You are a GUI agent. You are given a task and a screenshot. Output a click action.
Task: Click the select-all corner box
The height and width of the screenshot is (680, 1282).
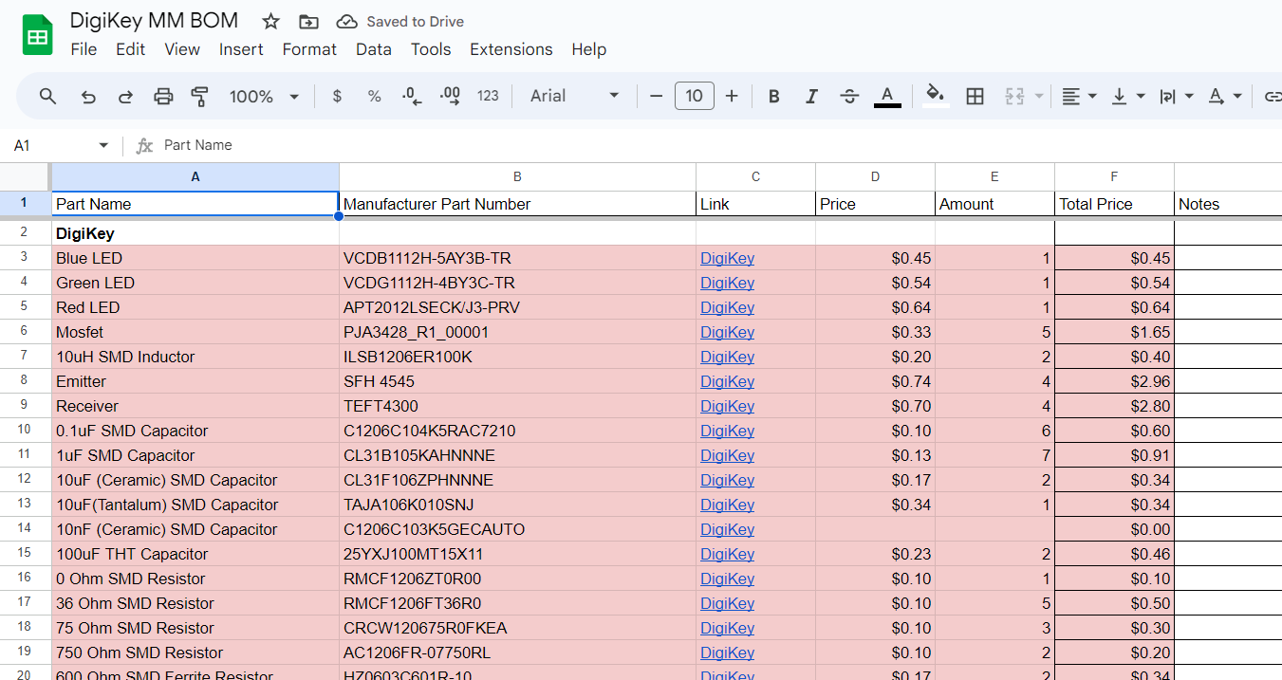point(25,176)
